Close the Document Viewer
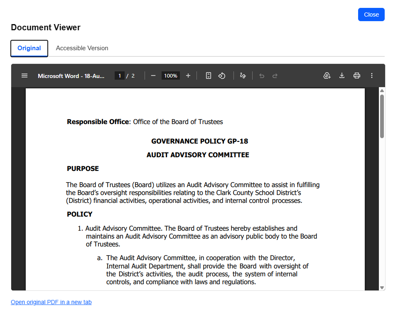 pos(371,15)
